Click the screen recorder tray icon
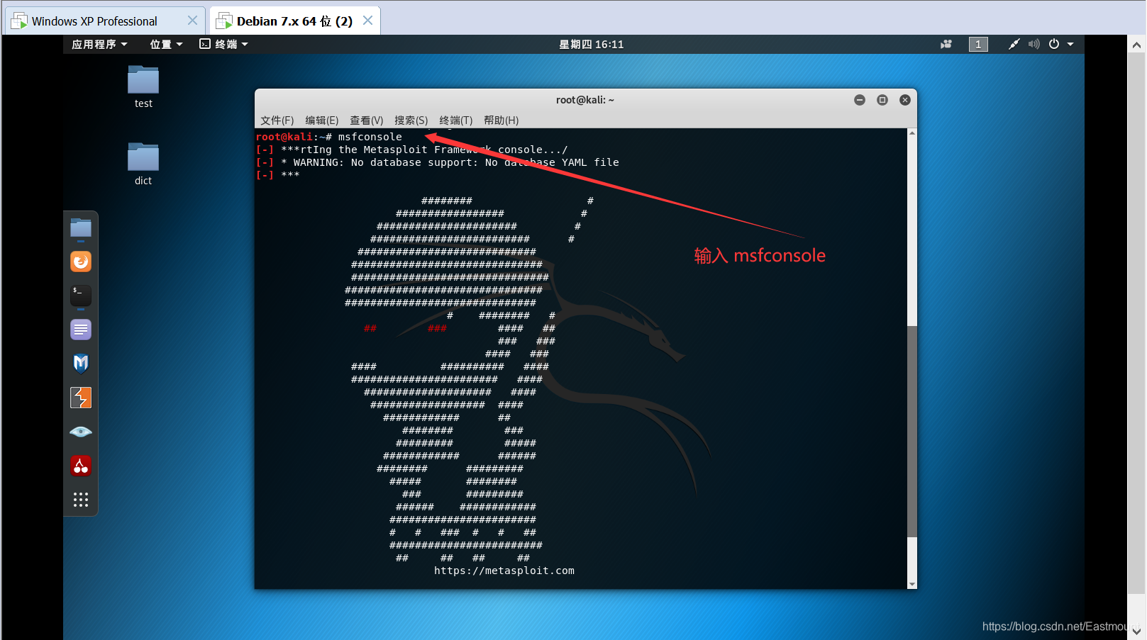Viewport: 1147px width, 640px height. (946, 44)
